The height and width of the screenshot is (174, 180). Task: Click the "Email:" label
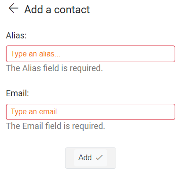[x=17, y=93]
